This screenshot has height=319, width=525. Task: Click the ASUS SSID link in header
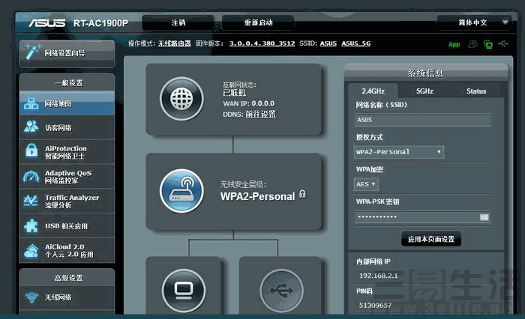click(x=328, y=43)
